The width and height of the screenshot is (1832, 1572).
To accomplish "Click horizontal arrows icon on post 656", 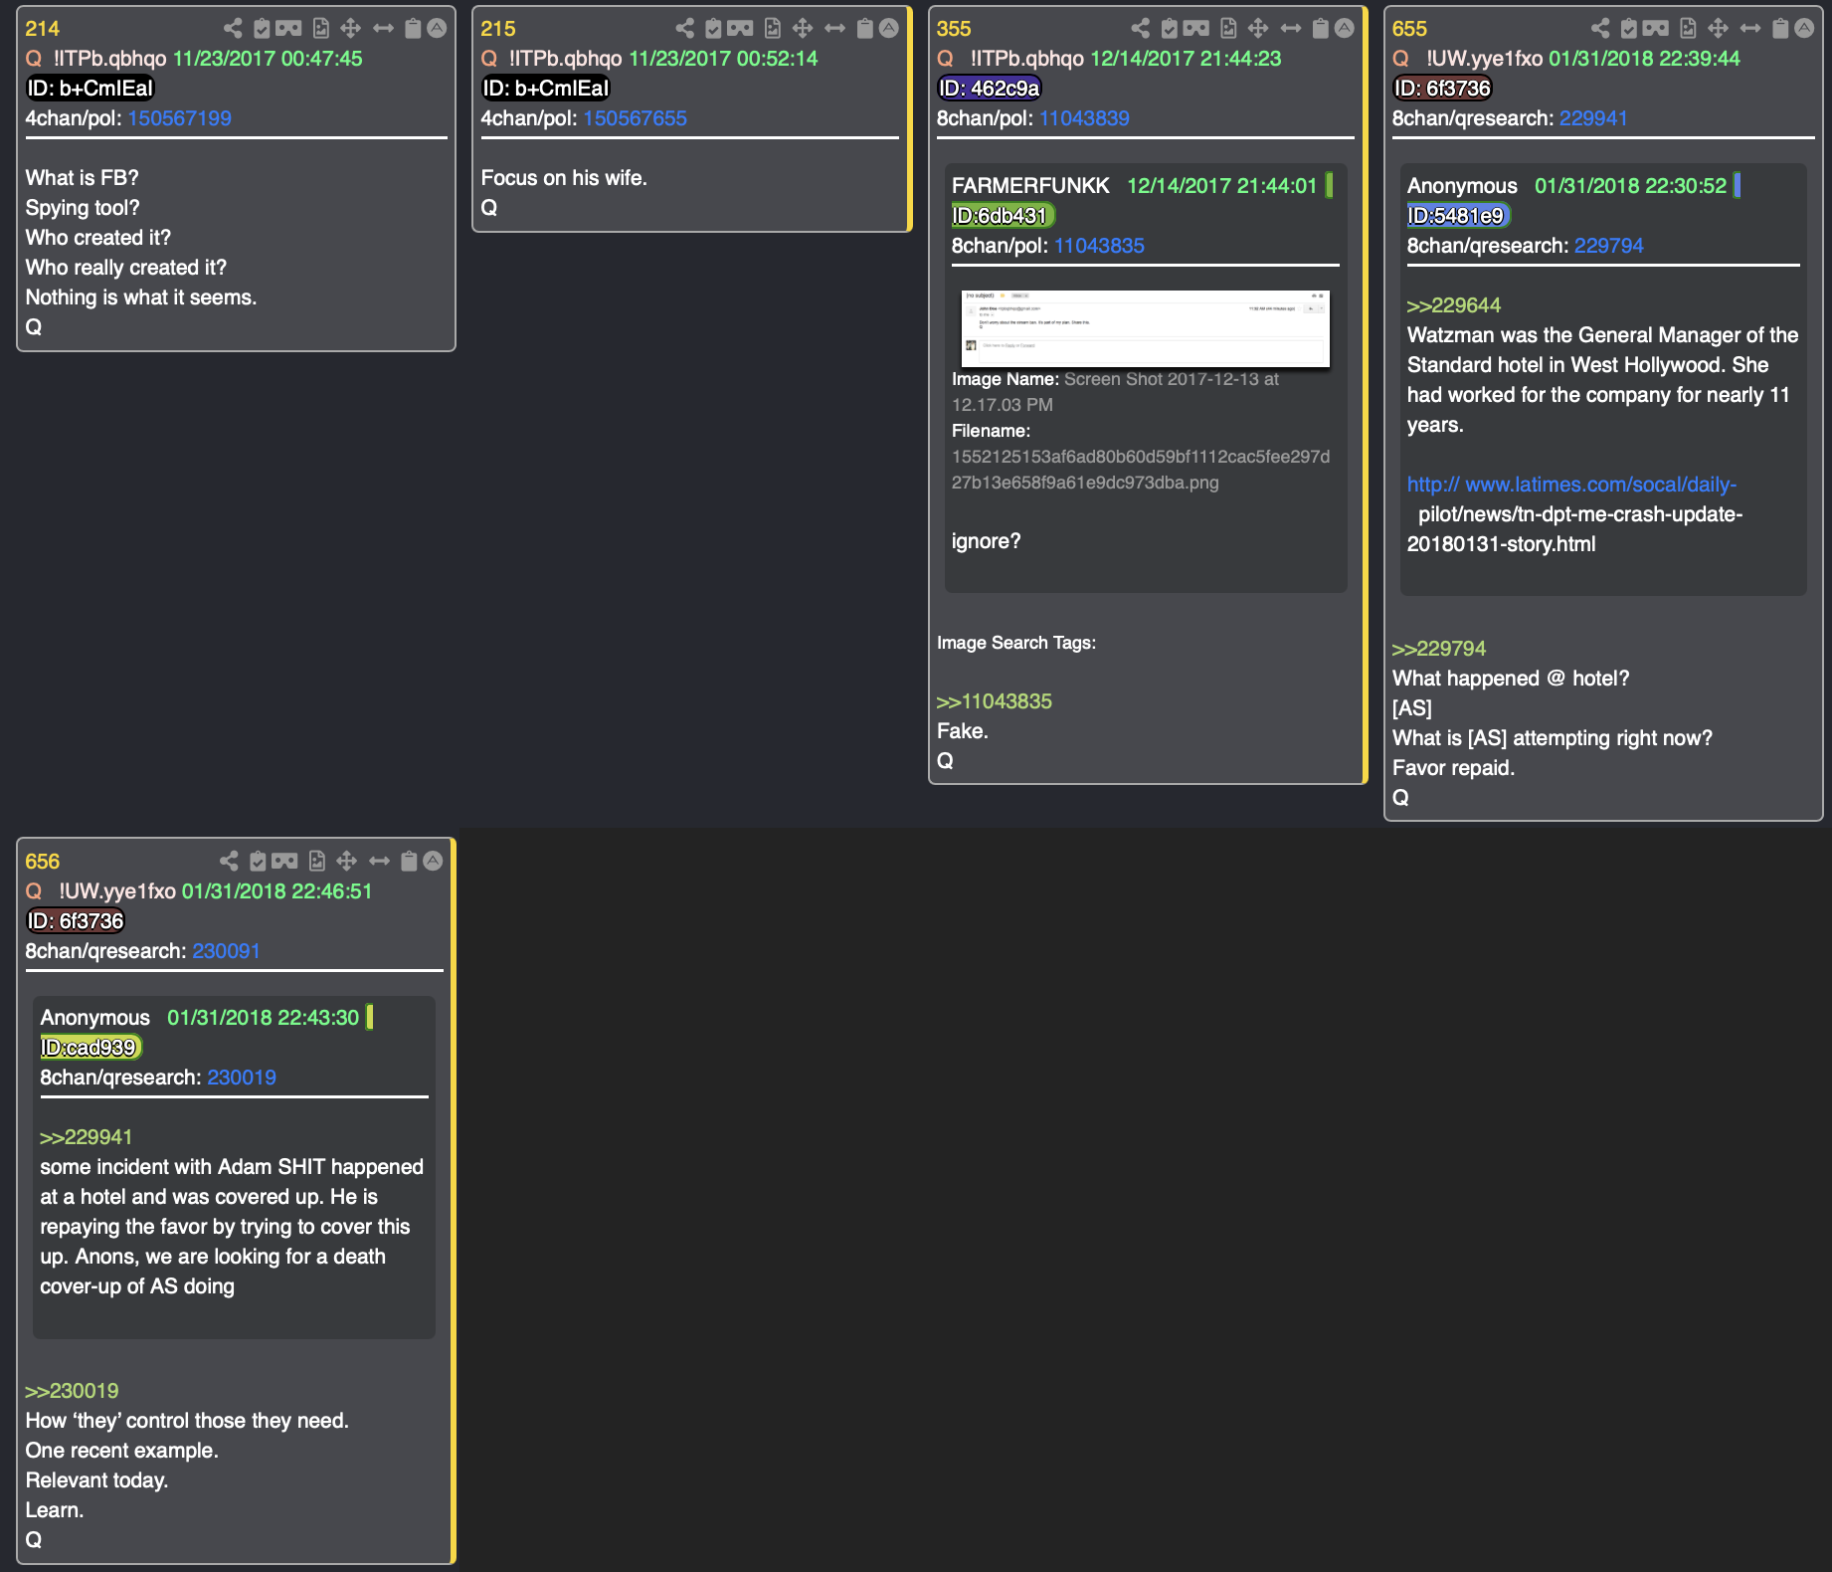I will 379,861.
